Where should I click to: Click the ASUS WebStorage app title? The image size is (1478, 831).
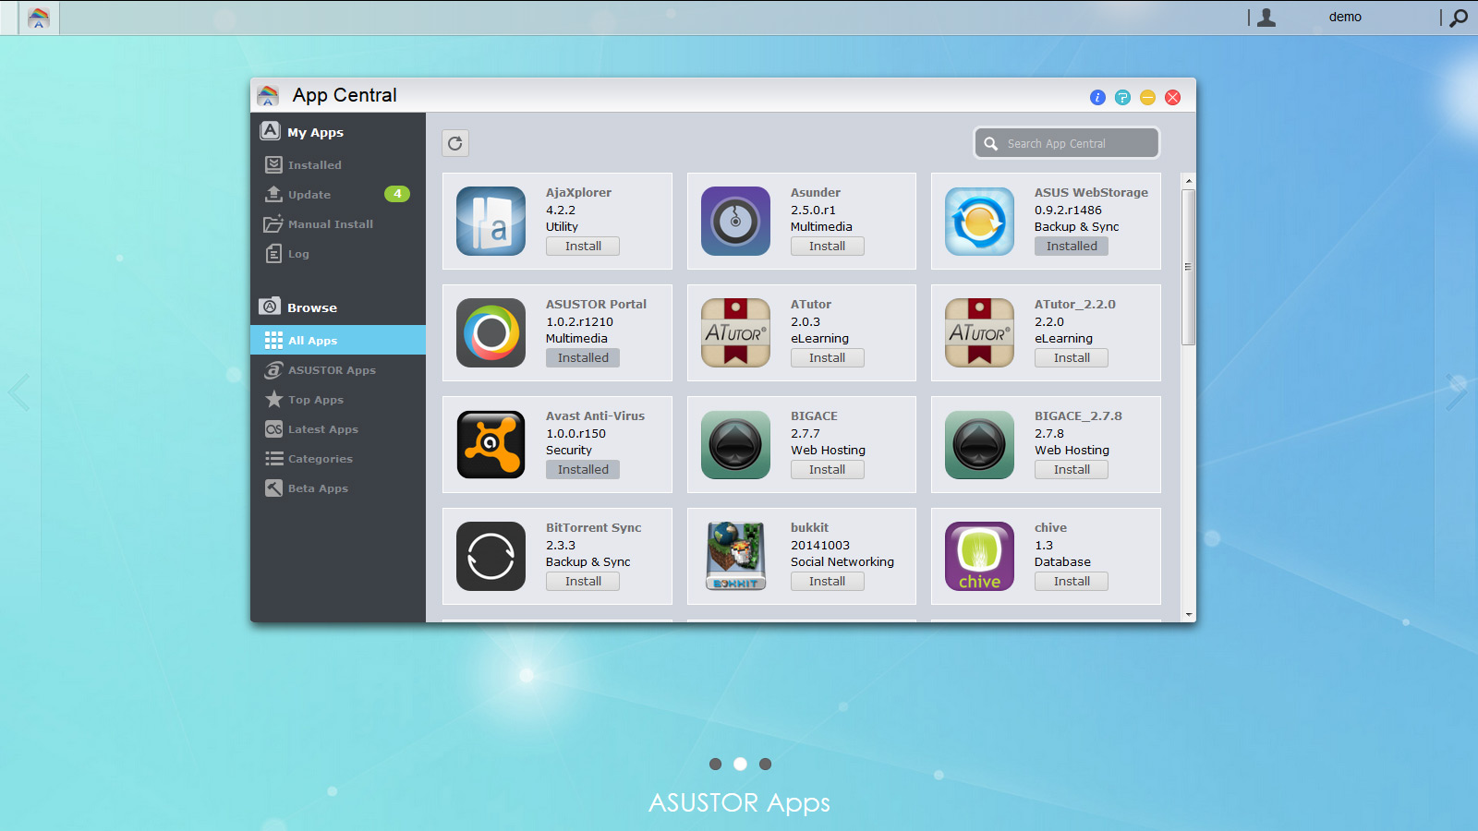(1091, 193)
